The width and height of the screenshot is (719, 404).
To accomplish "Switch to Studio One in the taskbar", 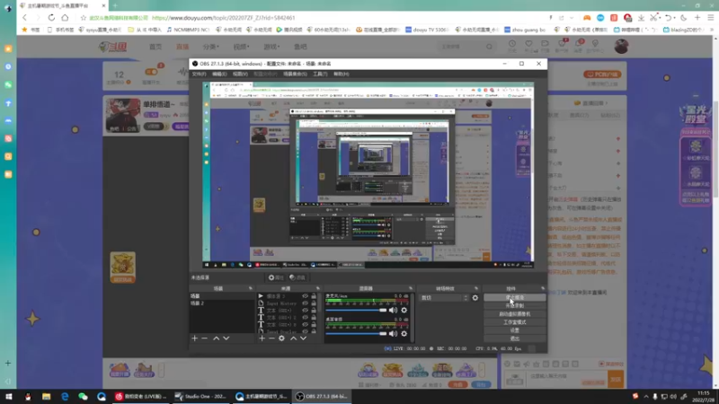I will (x=200, y=396).
